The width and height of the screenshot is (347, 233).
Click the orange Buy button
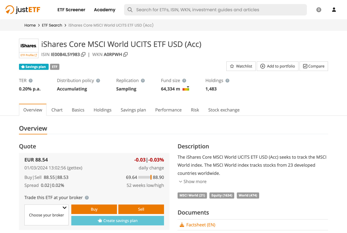94,209
